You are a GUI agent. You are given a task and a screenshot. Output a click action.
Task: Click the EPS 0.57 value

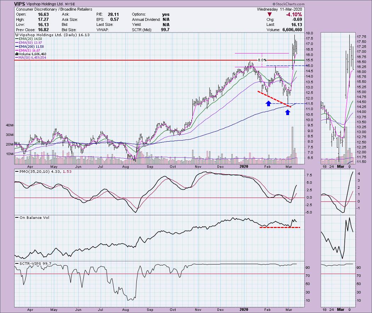pyautogui.click(x=114, y=20)
